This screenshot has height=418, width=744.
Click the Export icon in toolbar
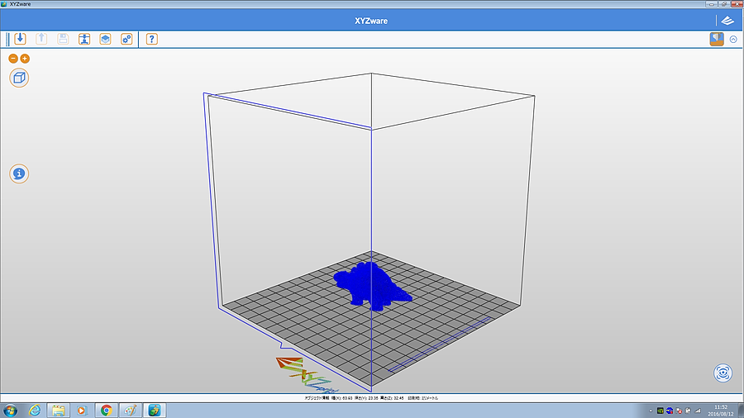point(41,39)
